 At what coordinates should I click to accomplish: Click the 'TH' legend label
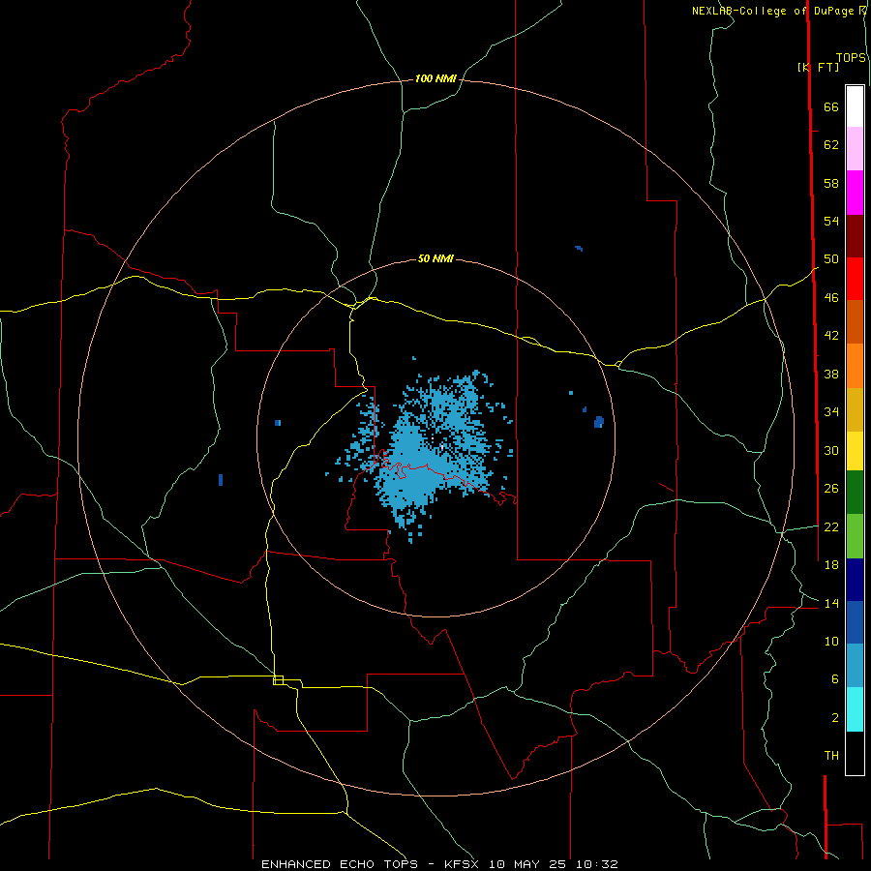(x=831, y=756)
